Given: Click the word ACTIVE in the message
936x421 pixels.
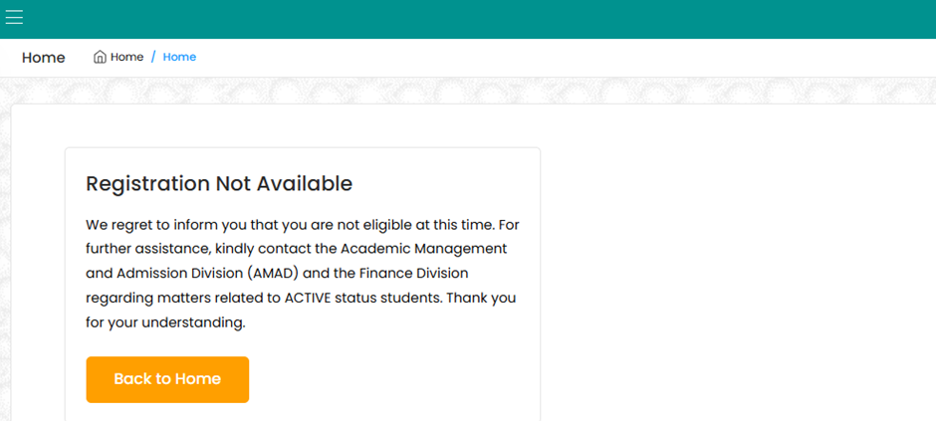Looking at the screenshot, I should pos(310,298).
